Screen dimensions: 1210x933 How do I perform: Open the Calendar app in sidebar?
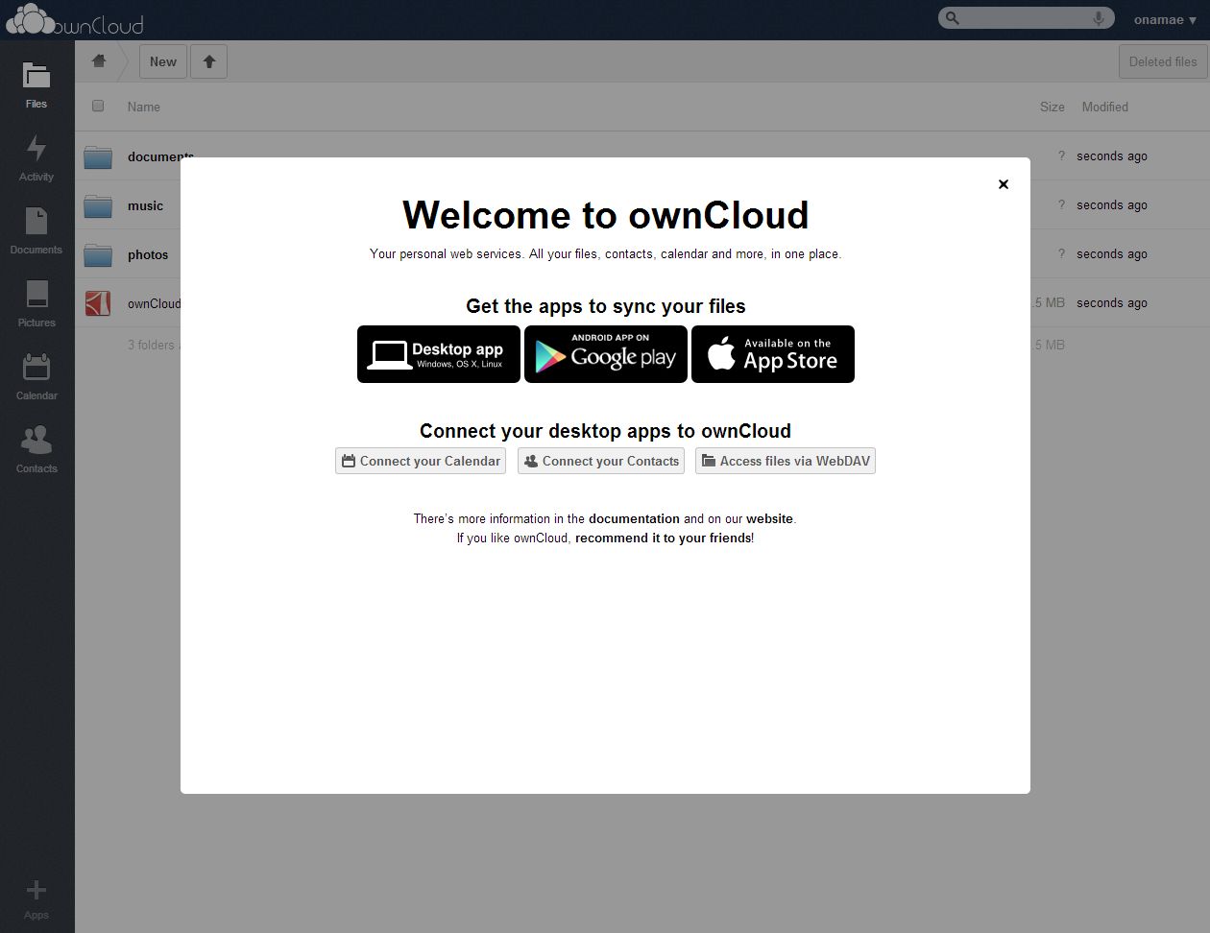pos(36,376)
